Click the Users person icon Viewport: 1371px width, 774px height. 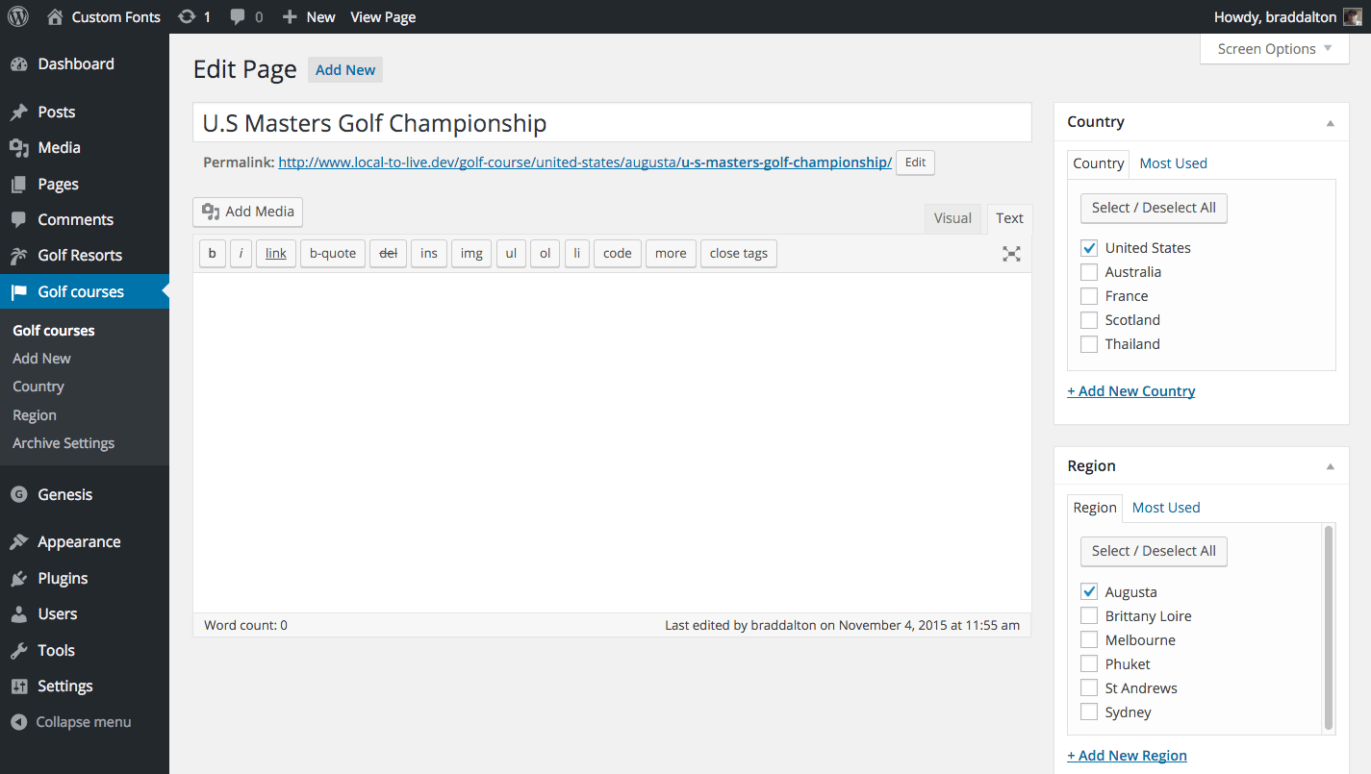coord(18,614)
